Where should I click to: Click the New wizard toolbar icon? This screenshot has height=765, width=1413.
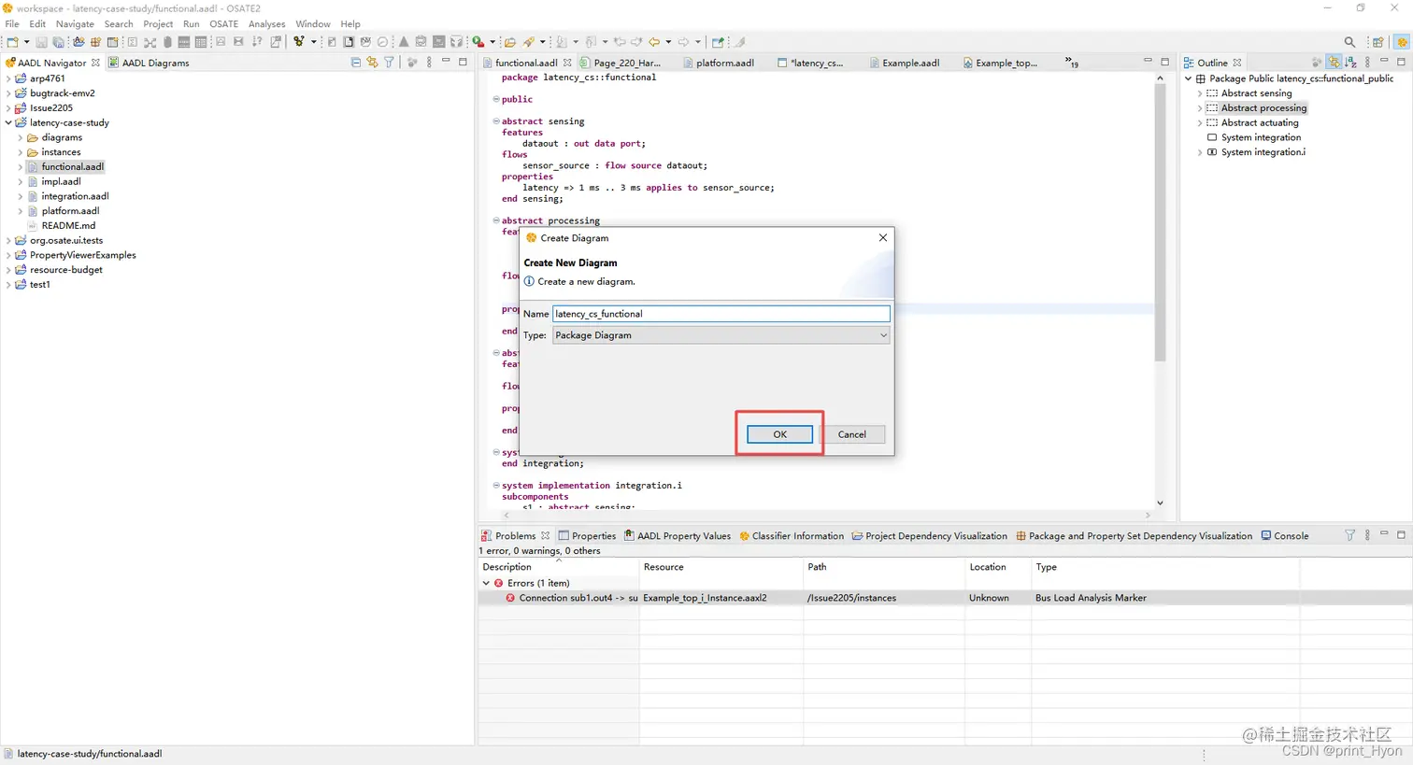click(12, 42)
